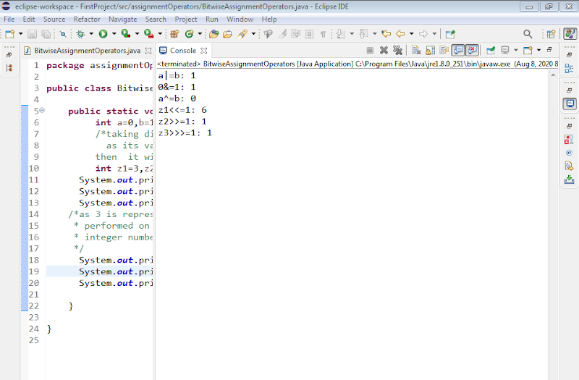Select the BitwiseAssignmentOperators.java editor tab
Viewport: 579px width, 380px height.
coord(87,51)
